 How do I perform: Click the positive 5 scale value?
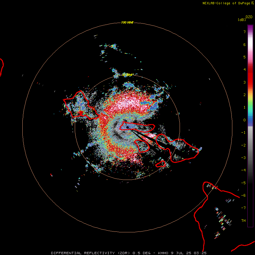tap(245, 57)
